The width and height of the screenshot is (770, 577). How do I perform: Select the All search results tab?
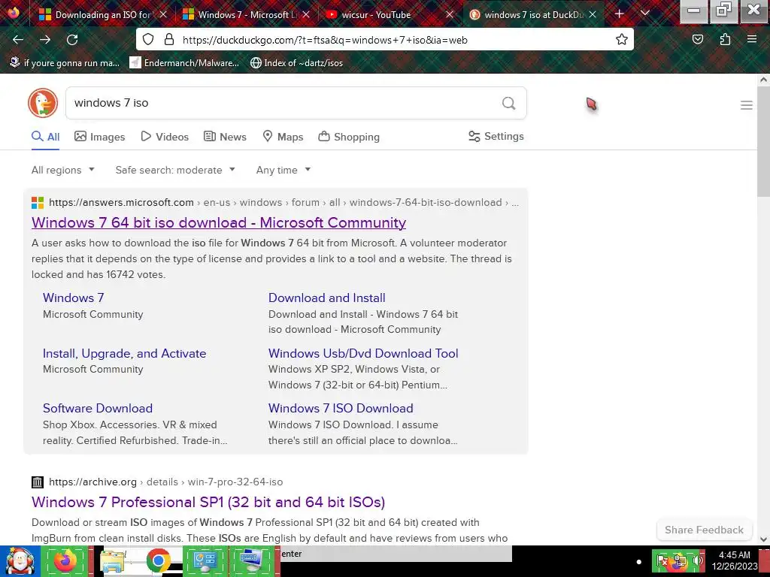click(46, 137)
